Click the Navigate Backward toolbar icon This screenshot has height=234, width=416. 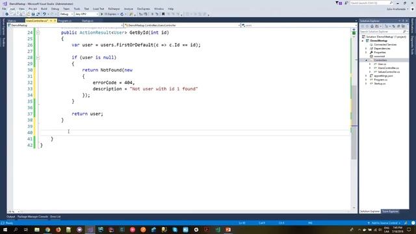coord(6,14)
